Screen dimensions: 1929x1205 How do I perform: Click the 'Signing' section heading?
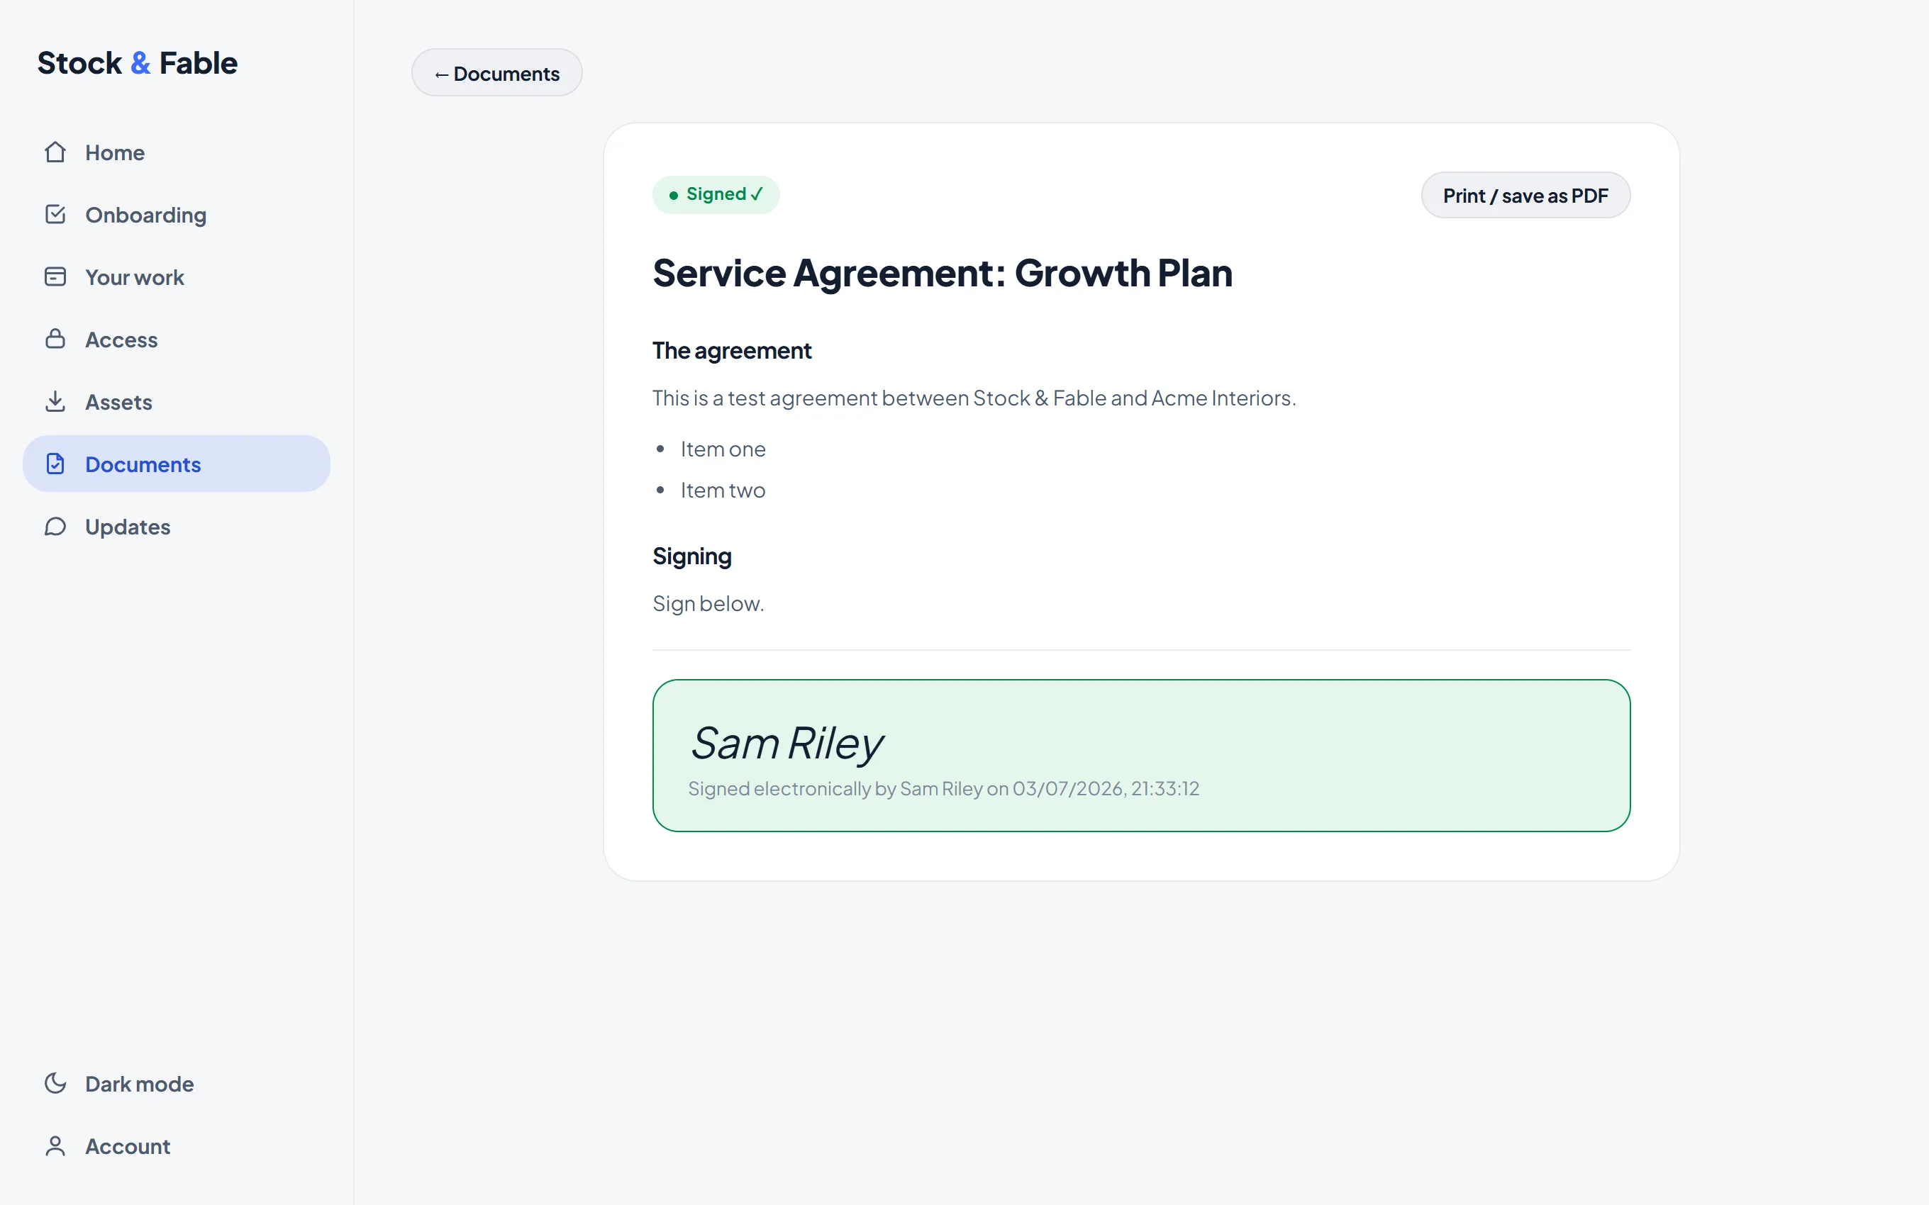692,556
